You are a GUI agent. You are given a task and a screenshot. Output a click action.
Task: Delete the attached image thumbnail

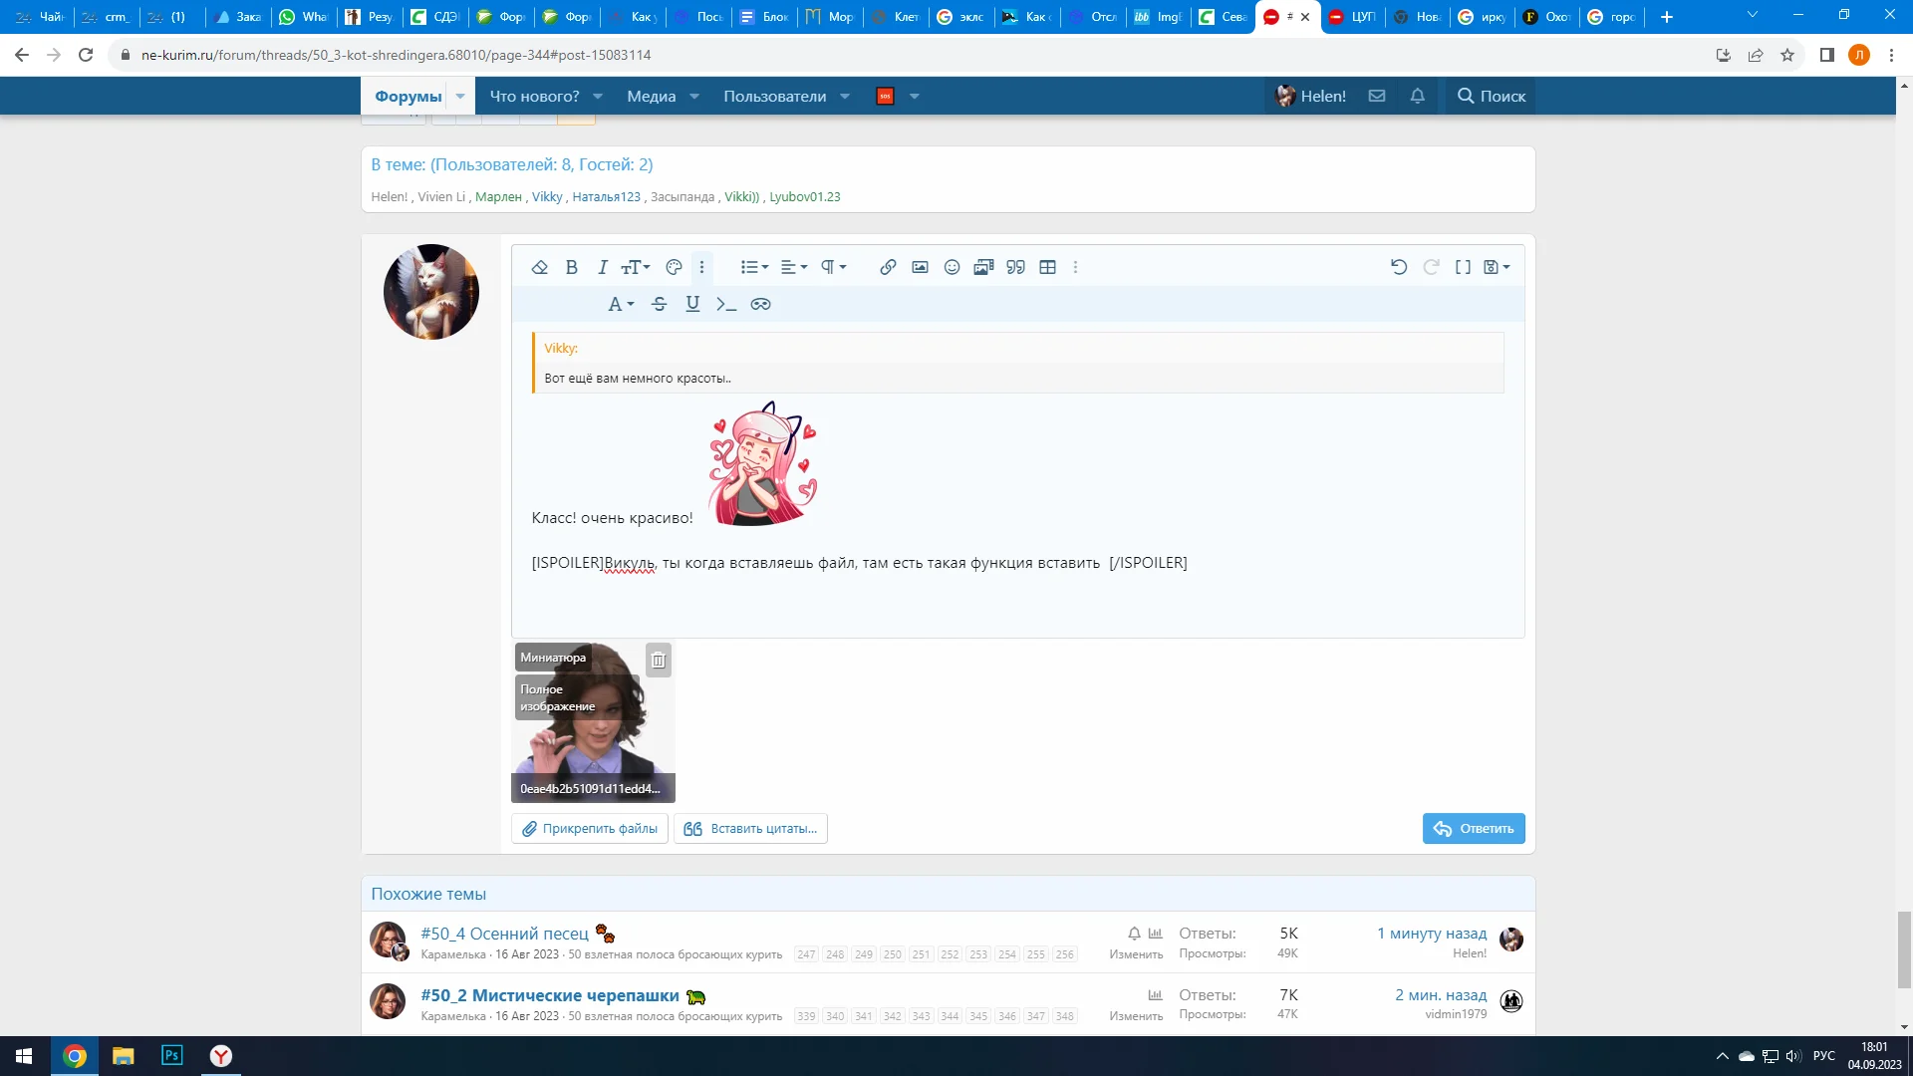[x=658, y=660]
